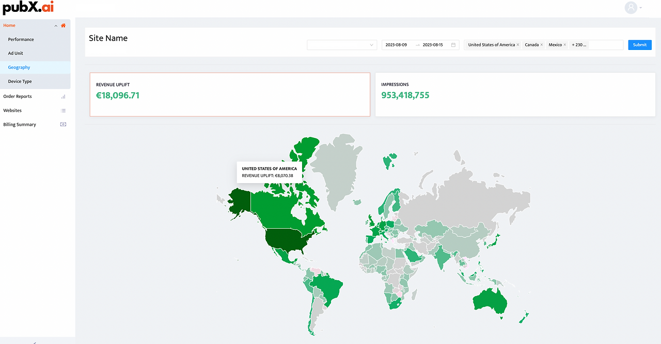Image resolution: width=661 pixels, height=344 pixels.
Task: Click the red Home icon in sidebar
Action: (x=64, y=25)
